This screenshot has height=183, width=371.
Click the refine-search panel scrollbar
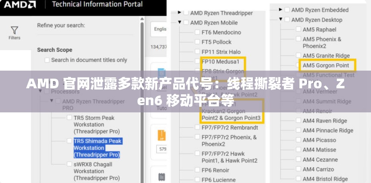tap(142, 99)
